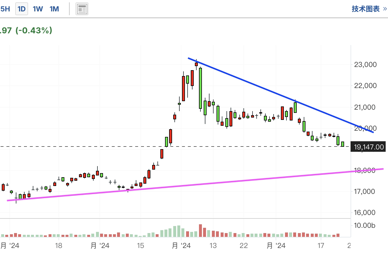Switch to the 1W weekly timeframe
Viewport: 388px width, 255px height.
38,9
